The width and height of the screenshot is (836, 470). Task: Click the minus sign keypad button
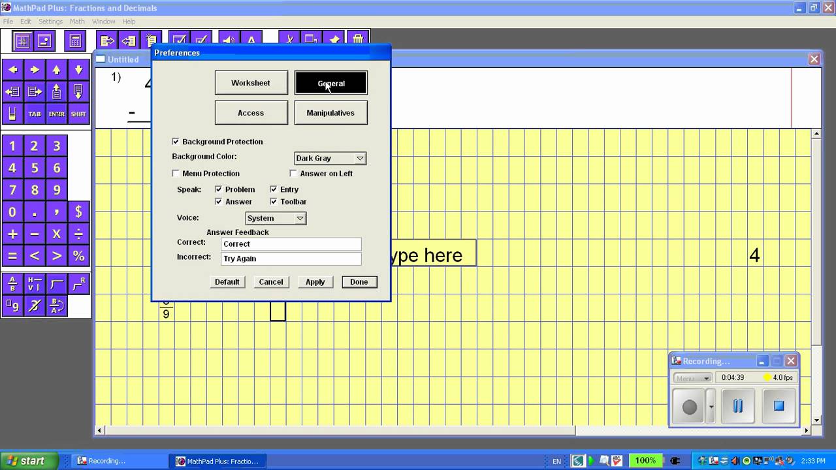coord(35,234)
